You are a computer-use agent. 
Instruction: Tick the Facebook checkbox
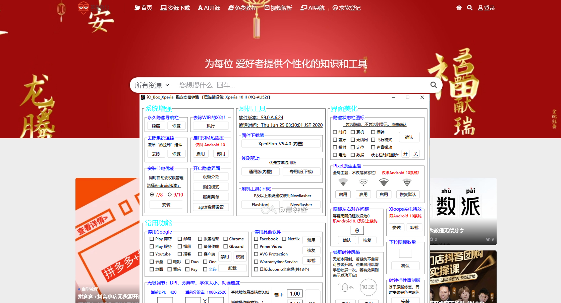pos(256,239)
